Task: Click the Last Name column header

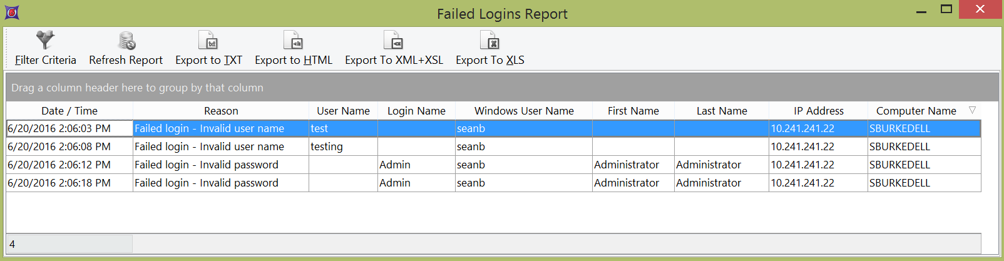Action: [722, 111]
